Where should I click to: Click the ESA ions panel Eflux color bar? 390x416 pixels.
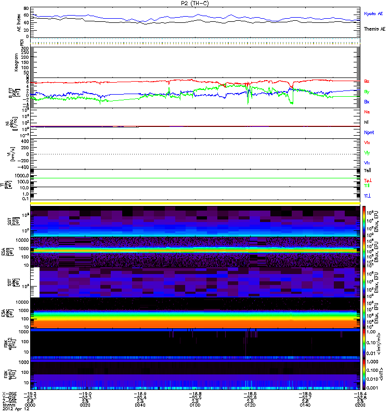click(x=364, y=252)
